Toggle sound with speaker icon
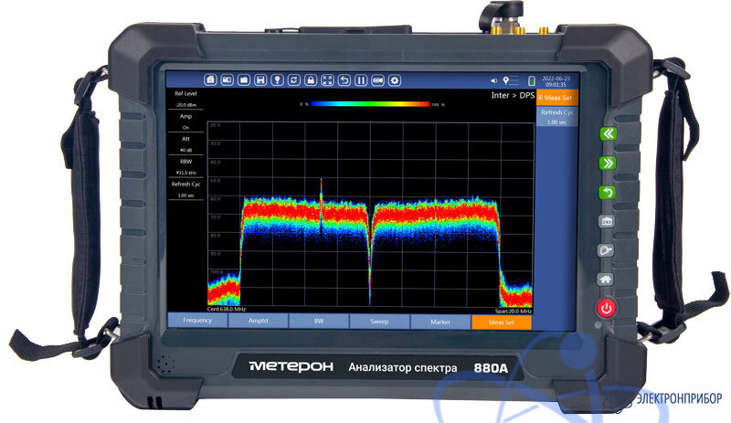 tap(494, 80)
